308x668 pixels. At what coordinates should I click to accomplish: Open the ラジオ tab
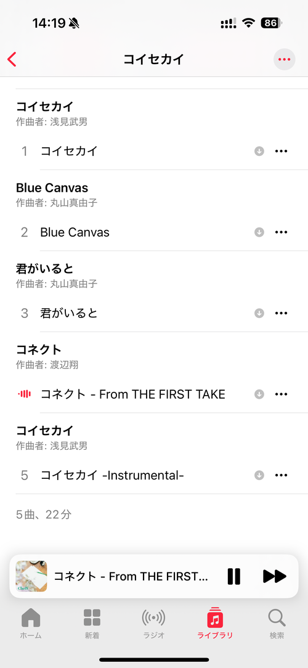pos(153,624)
